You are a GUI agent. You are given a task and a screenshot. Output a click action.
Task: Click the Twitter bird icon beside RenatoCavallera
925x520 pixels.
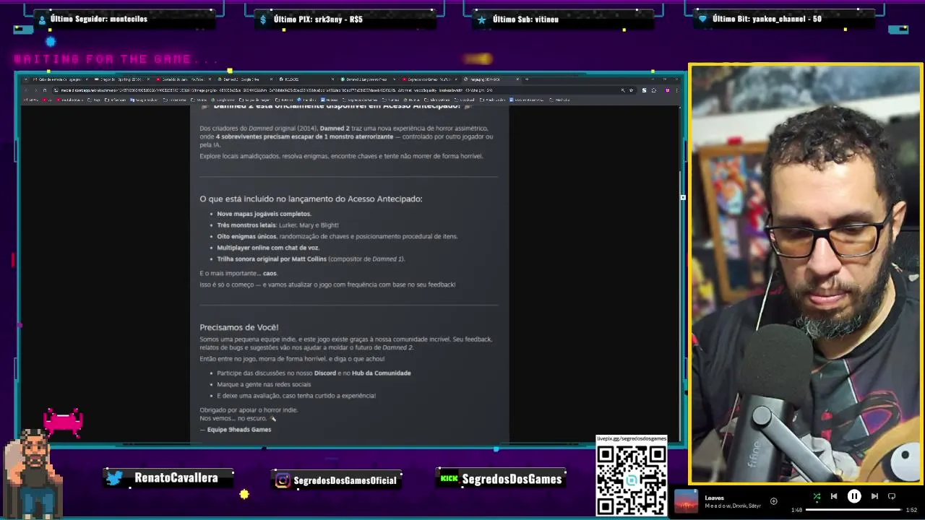(x=114, y=478)
